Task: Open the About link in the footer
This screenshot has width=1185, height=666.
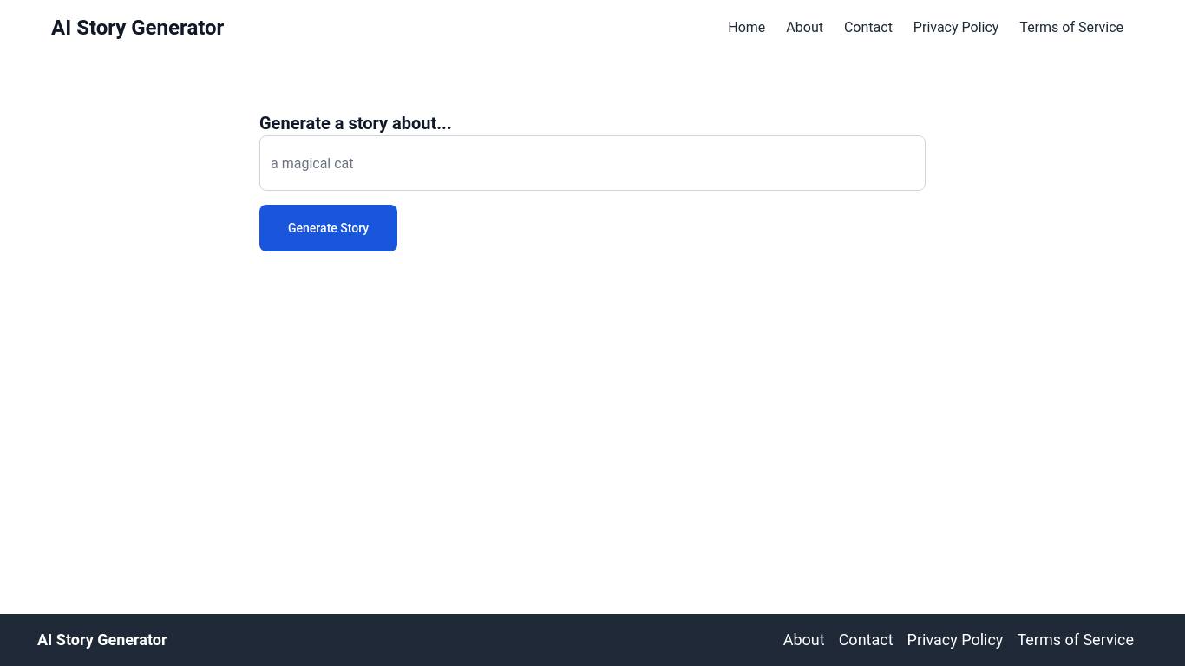Action: pyautogui.click(x=803, y=640)
